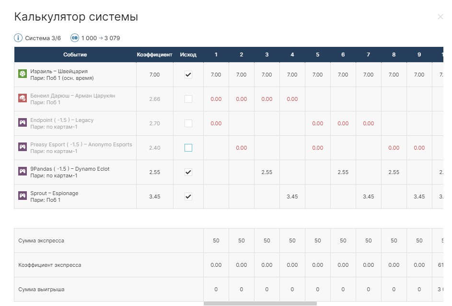Click the Коэффициент column header
Image resolution: width=452 pixels, height=306 pixels.
(x=154, y=55)
